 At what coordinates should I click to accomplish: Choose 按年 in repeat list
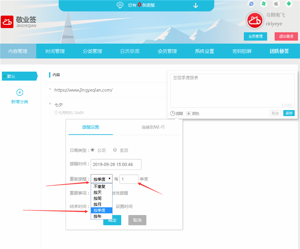(x=102, y=216)
